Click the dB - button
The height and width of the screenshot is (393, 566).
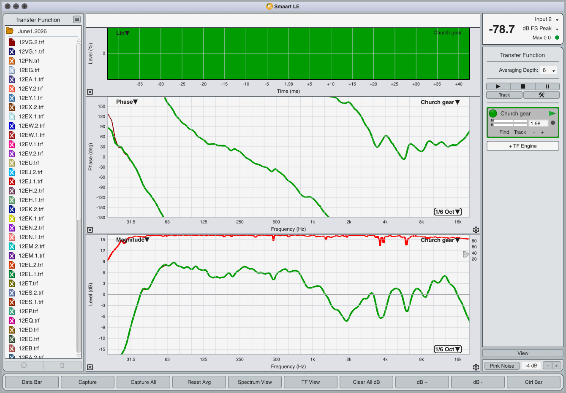point(478,382)
